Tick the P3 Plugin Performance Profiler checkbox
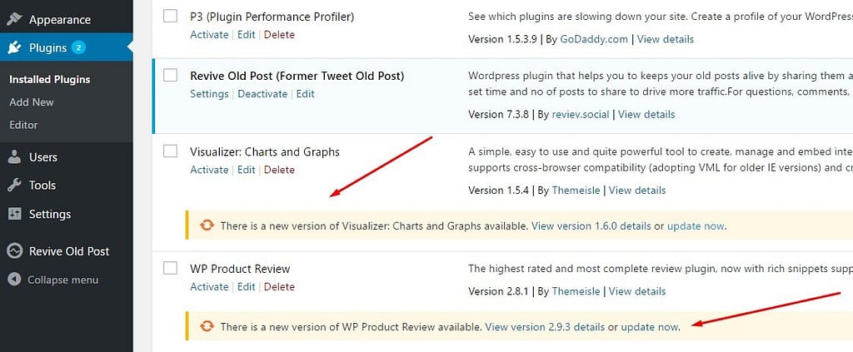The height and width of the screenshot is (352, 853). [x=171, y=16]
